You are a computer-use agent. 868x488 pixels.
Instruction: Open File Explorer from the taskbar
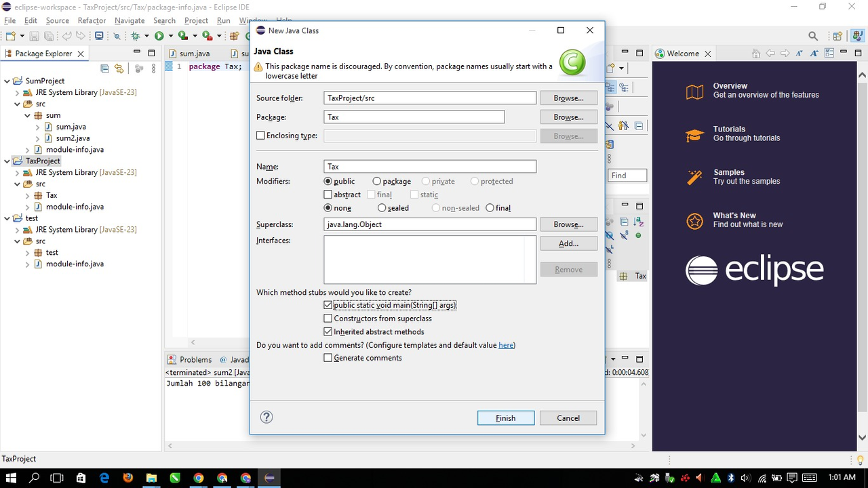[x=151, y=478]
